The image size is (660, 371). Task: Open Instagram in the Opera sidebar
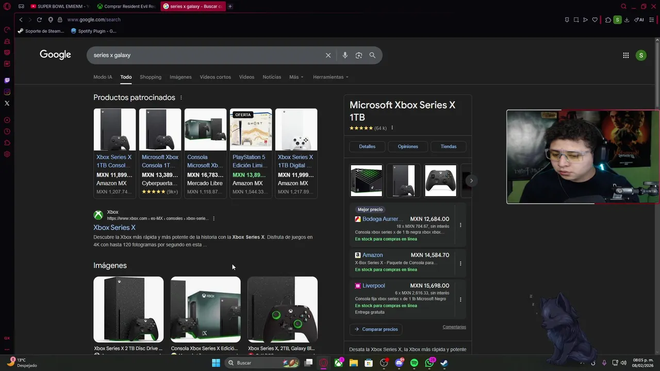click(7, 92)
